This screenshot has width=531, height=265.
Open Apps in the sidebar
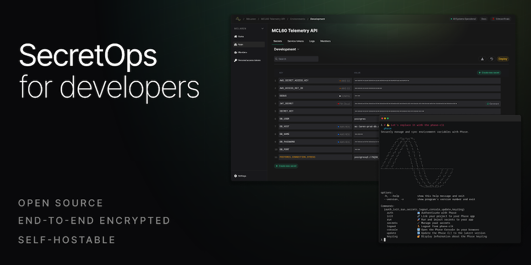[x=249, y=45]
